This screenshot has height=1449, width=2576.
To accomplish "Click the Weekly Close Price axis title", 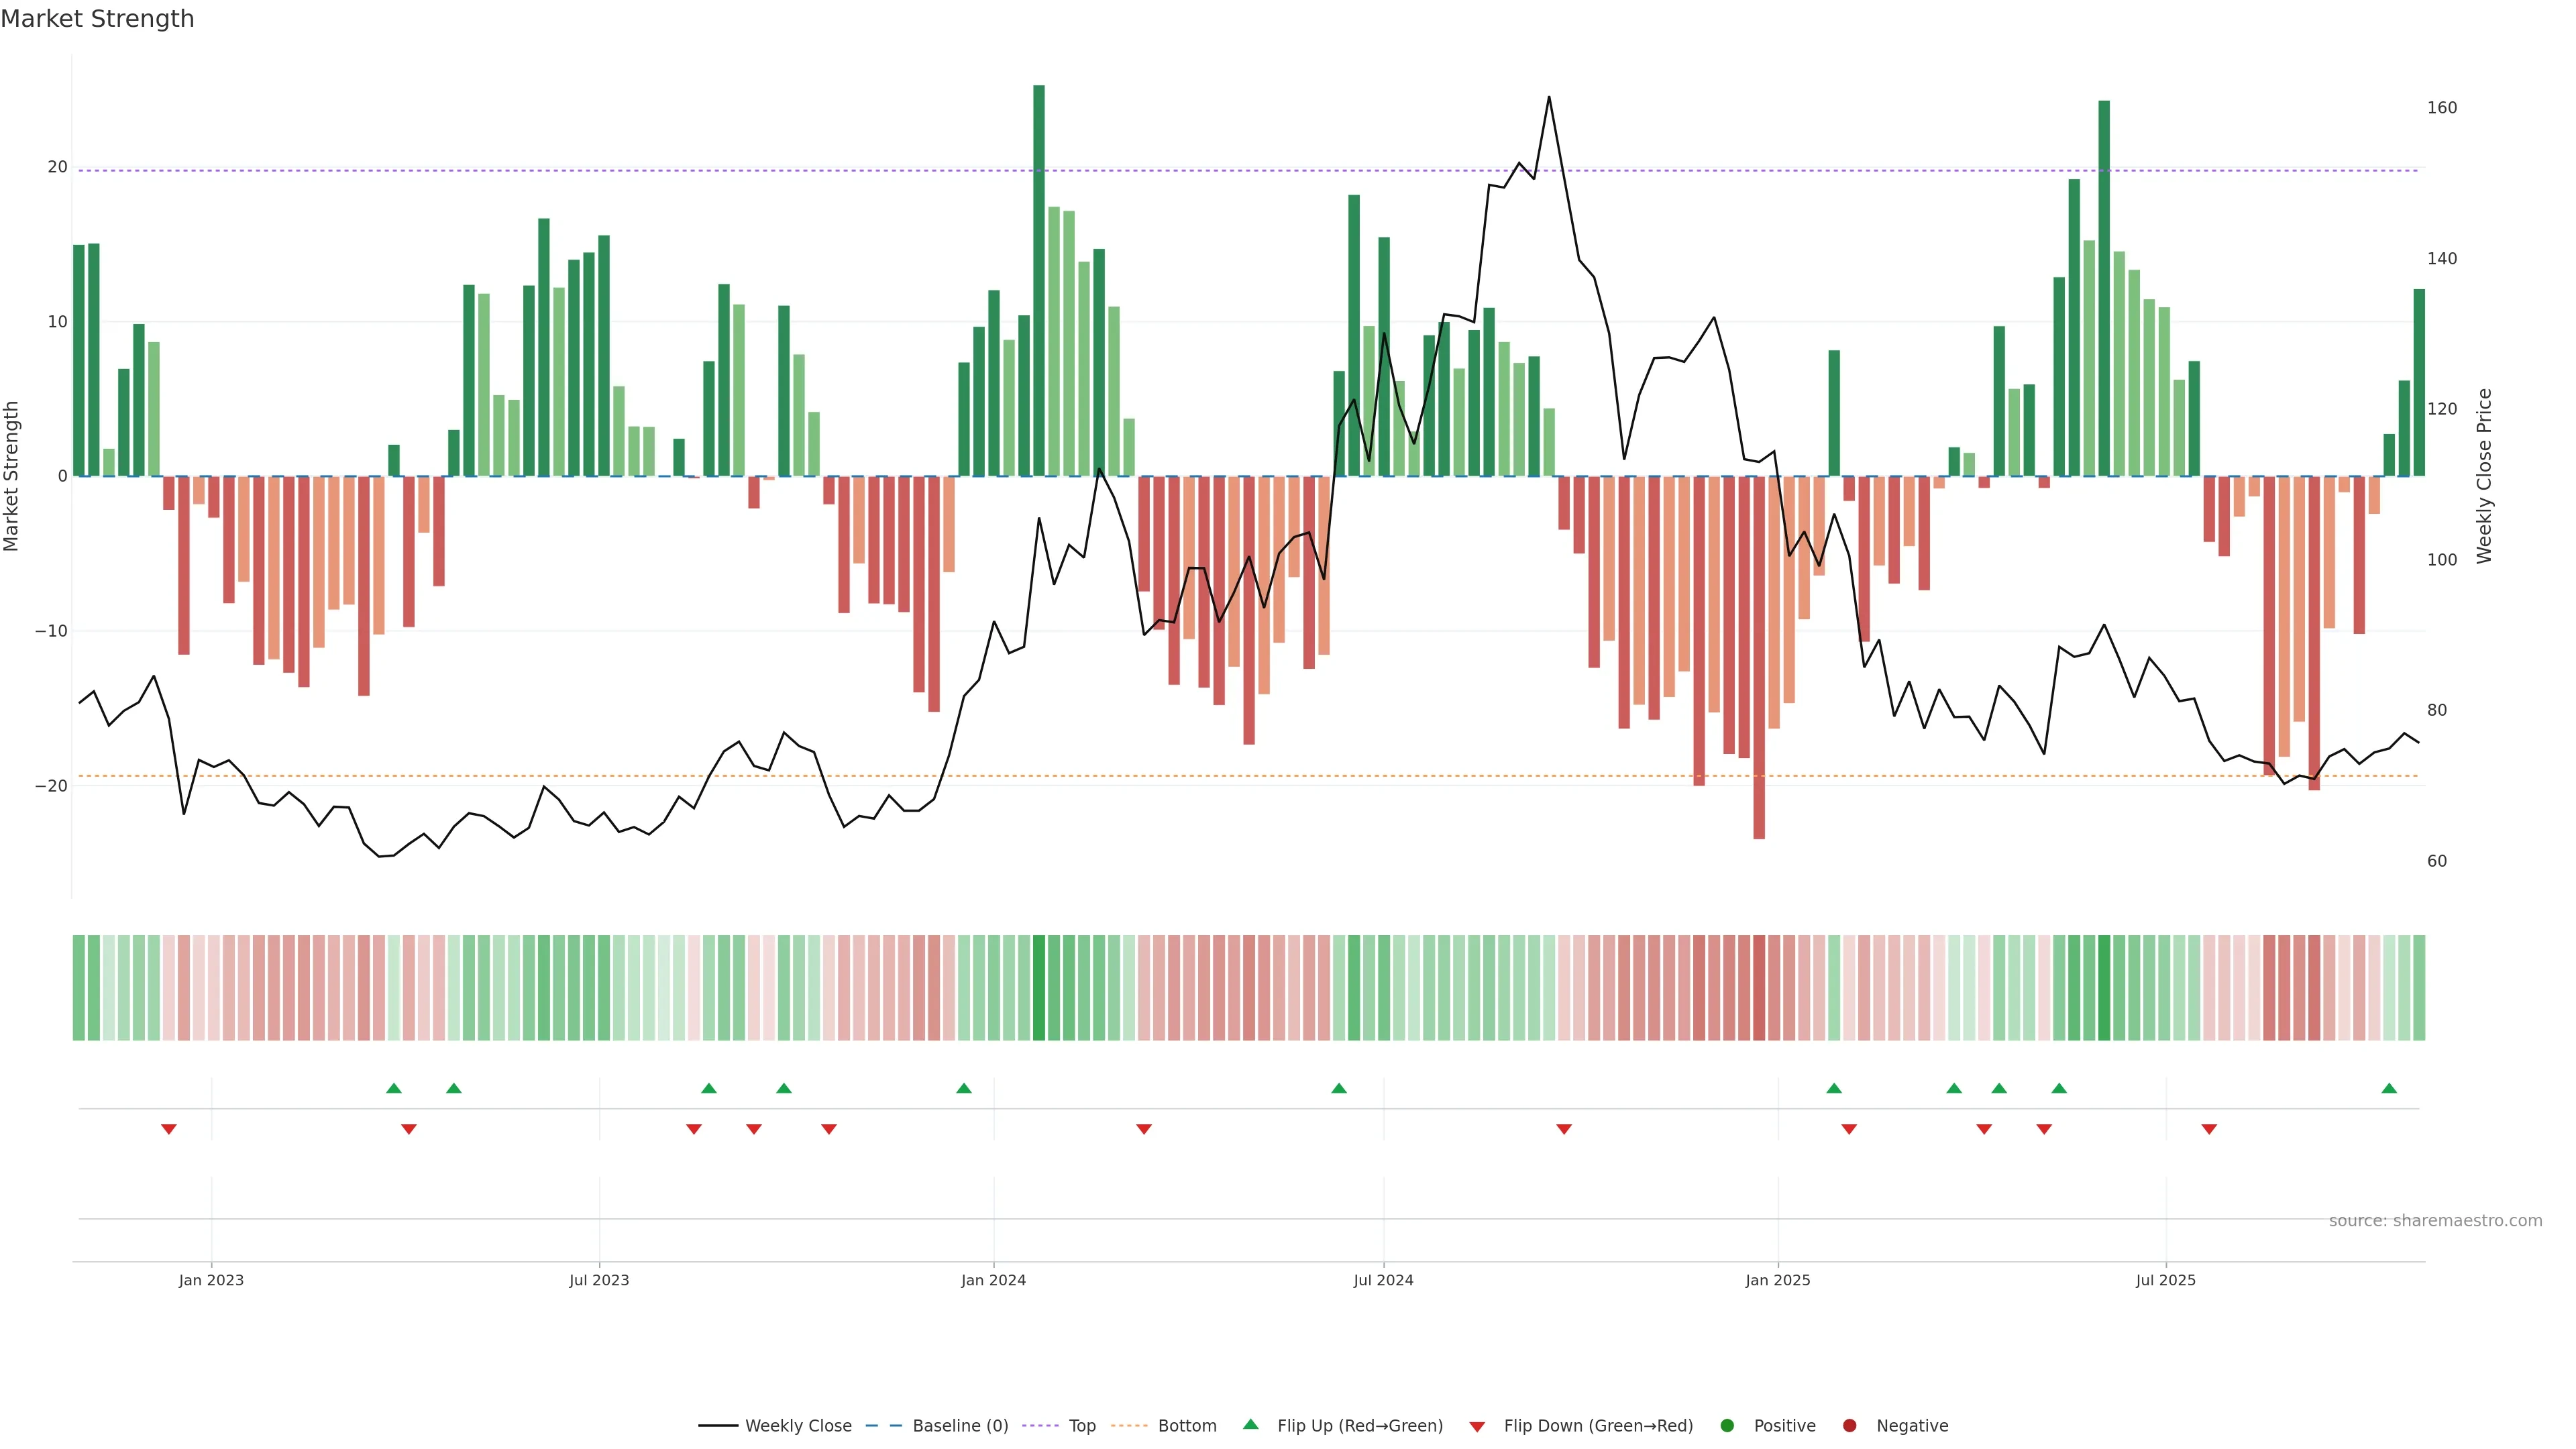I will [2485, 476].
